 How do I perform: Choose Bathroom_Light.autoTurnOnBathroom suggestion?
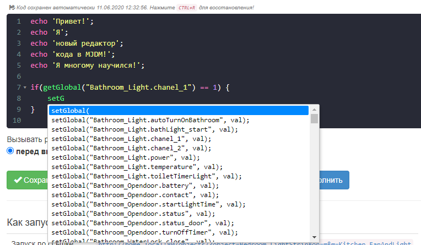[x=179, y=120]
